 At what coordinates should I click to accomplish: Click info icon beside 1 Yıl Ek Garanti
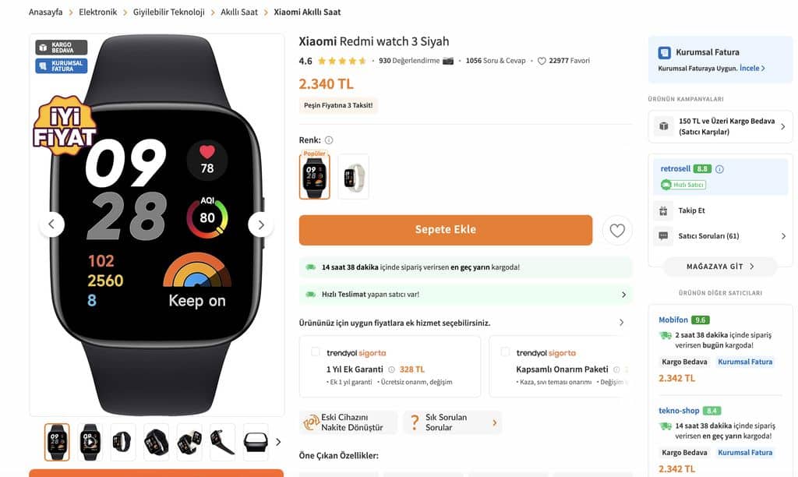[391, 369]
